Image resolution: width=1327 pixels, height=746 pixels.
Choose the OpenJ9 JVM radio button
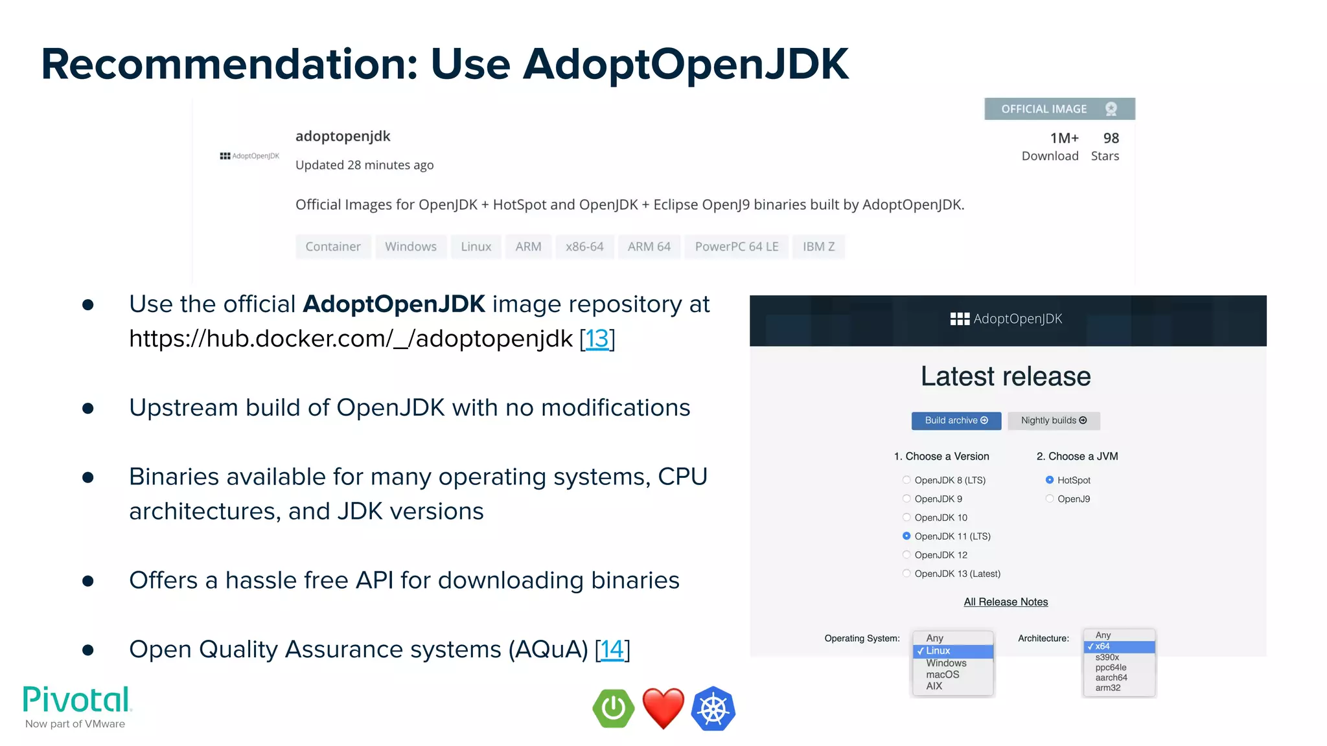(1050, 499)
